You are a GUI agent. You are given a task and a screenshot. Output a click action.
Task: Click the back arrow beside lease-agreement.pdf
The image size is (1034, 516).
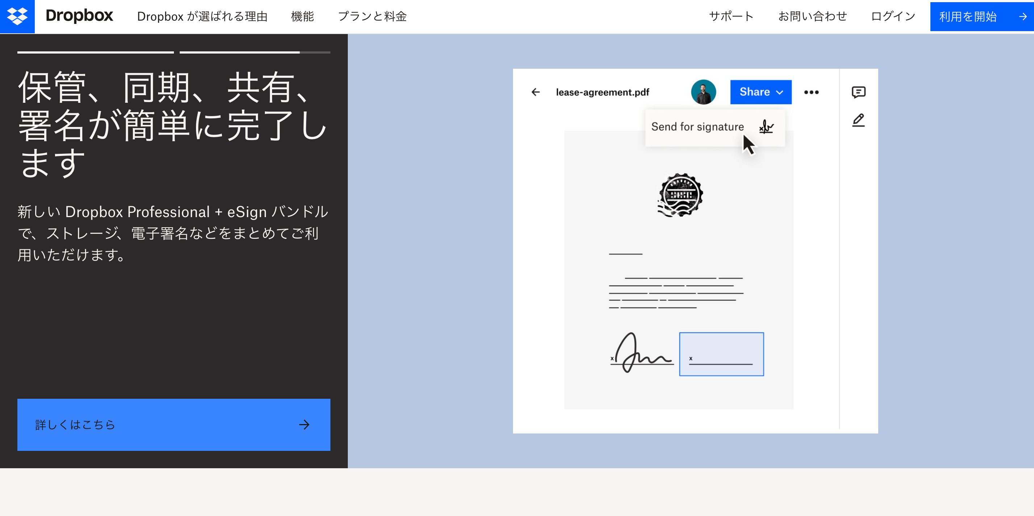(535, 92)
